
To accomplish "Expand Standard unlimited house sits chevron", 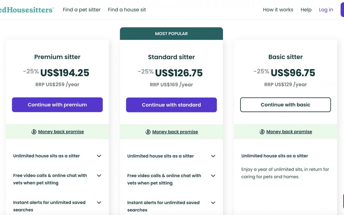I will 213,156.
